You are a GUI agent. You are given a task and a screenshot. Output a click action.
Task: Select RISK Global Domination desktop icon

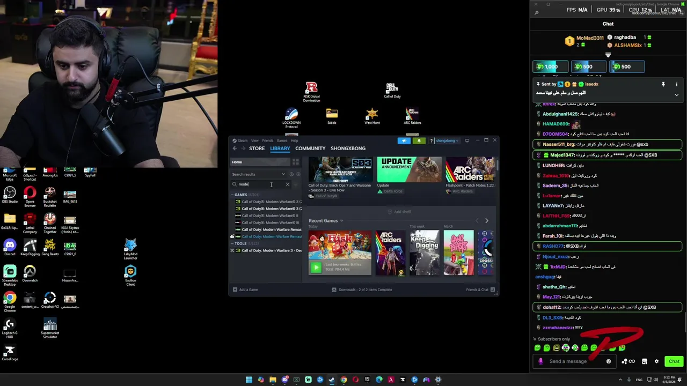click(311, 92)
